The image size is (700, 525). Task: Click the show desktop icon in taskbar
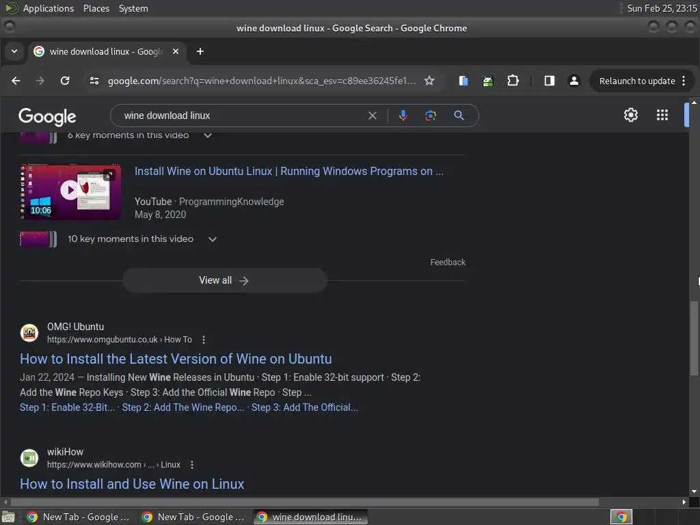pyautogui.click(x=8, y=517)
